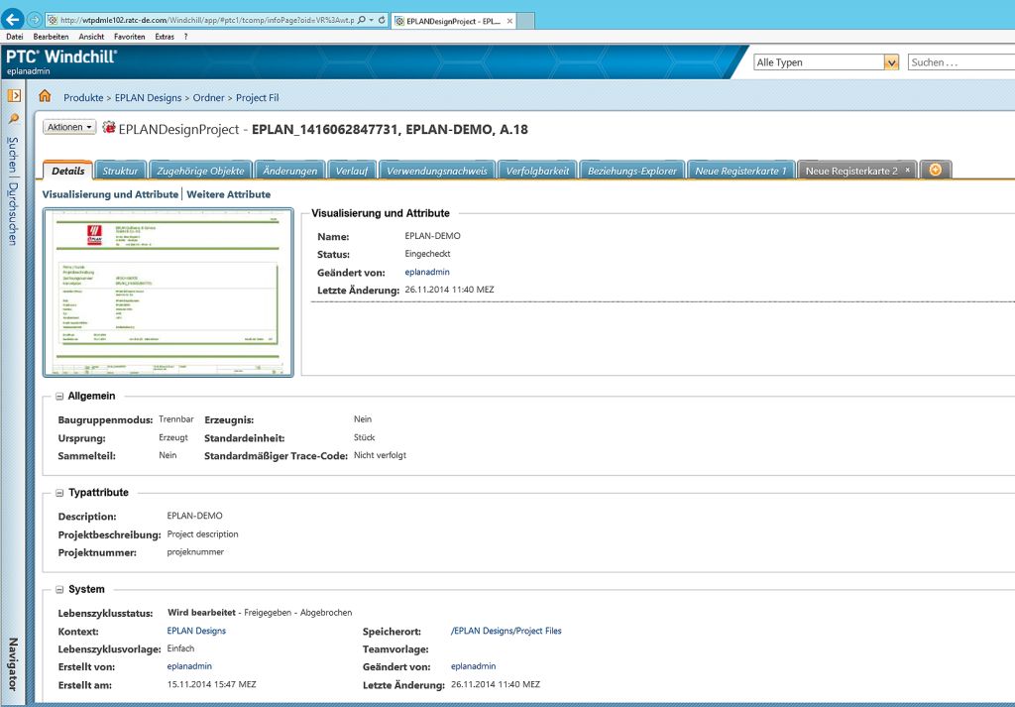The width and height of the screenshot is (1015, 707).
Task: Open the Bearbeiten menu
Action: tap(51, 37)
